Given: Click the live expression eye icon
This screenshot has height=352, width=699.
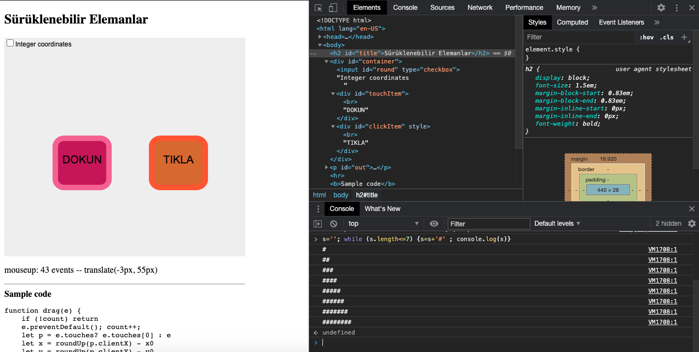Looking at the screenshot, I should tap(434, 224).
